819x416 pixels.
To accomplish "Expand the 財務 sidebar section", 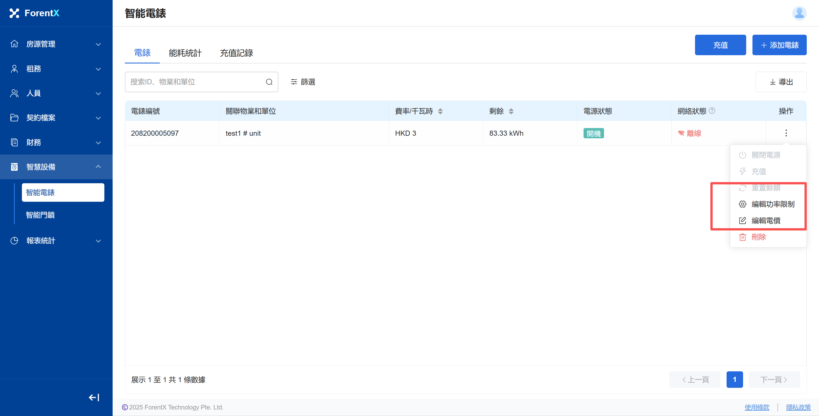I will [56, 143].
